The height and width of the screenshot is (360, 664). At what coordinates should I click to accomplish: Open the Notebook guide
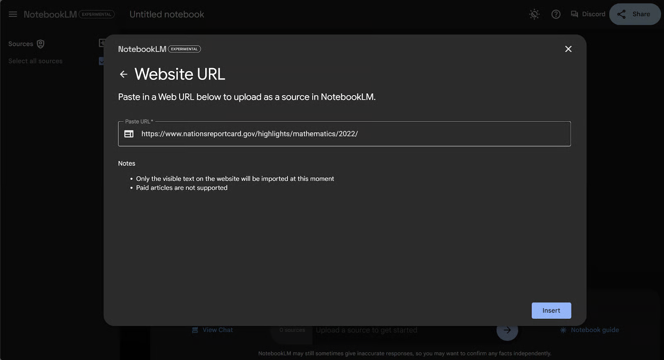click(x=589, y=330)
